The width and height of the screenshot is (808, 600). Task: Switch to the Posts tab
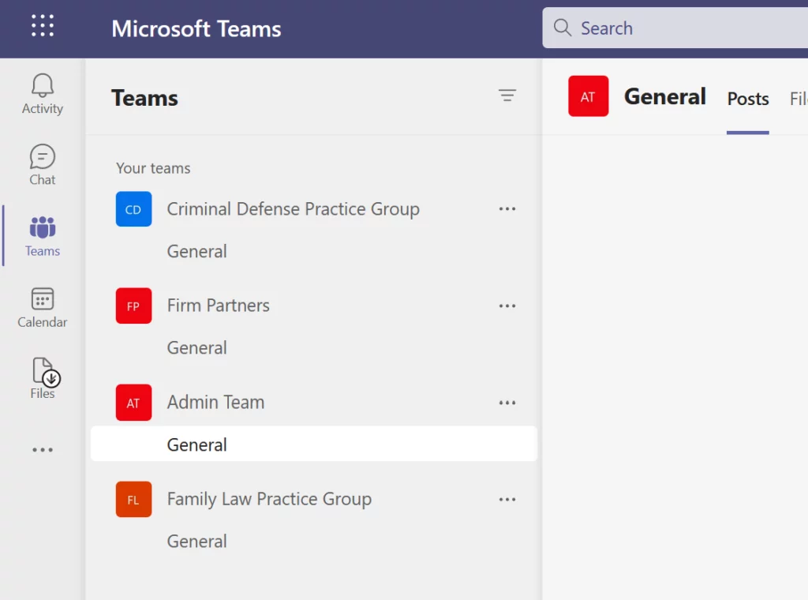pos(747,99)
